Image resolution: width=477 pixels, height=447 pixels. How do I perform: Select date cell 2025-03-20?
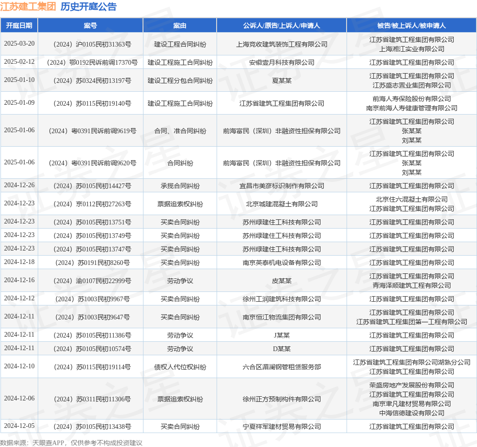point(19,43)
